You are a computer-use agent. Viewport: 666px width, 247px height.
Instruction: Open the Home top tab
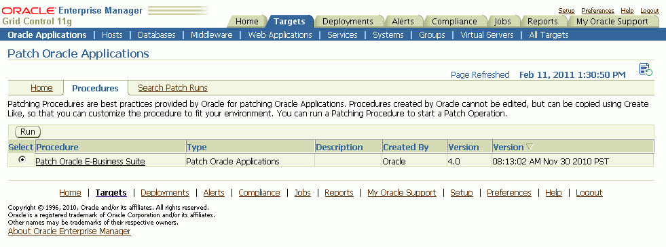tap(246, 21)
